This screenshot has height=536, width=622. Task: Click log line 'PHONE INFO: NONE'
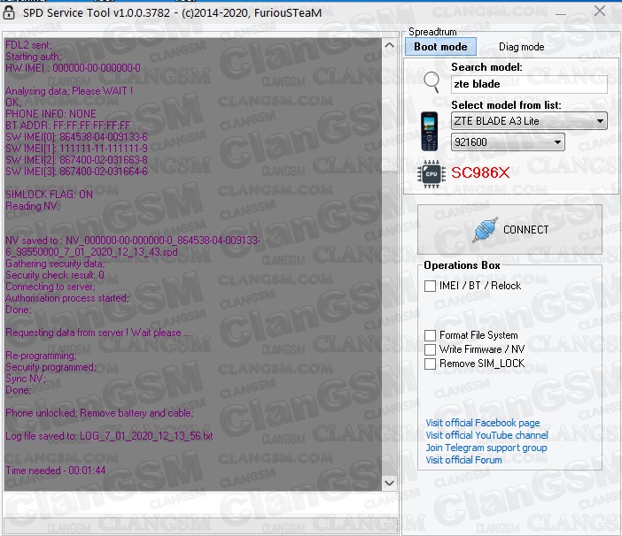[51, 114]
